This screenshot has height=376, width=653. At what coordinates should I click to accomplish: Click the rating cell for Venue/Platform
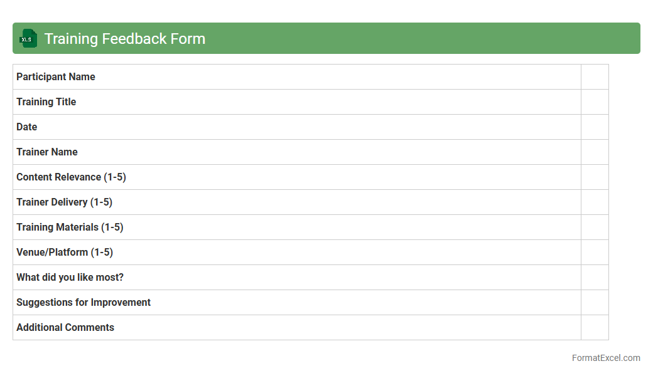pyautogui.click(x=594, y=252)
